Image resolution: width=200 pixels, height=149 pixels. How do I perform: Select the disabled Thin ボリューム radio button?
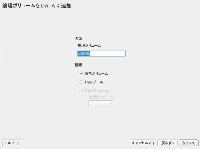pos(81,90)
